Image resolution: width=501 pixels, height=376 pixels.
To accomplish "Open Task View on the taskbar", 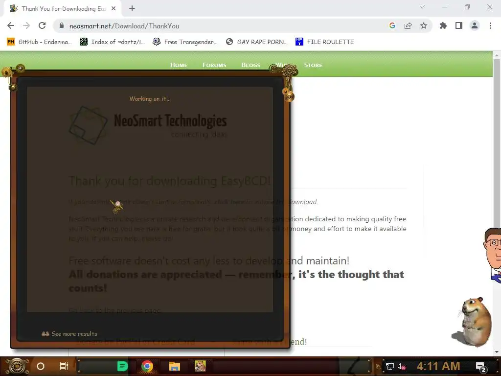I will point(64,366).
